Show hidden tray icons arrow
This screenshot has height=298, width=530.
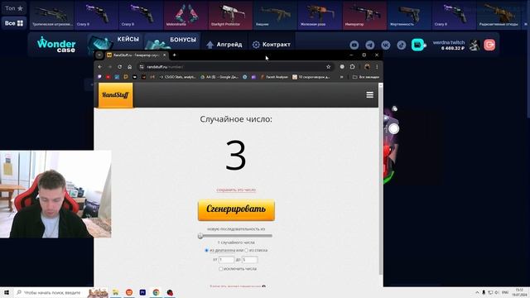(x=477, y=292)
